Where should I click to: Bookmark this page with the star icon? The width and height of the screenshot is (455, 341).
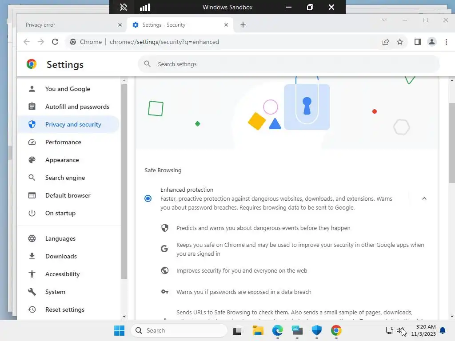[400, 42]
